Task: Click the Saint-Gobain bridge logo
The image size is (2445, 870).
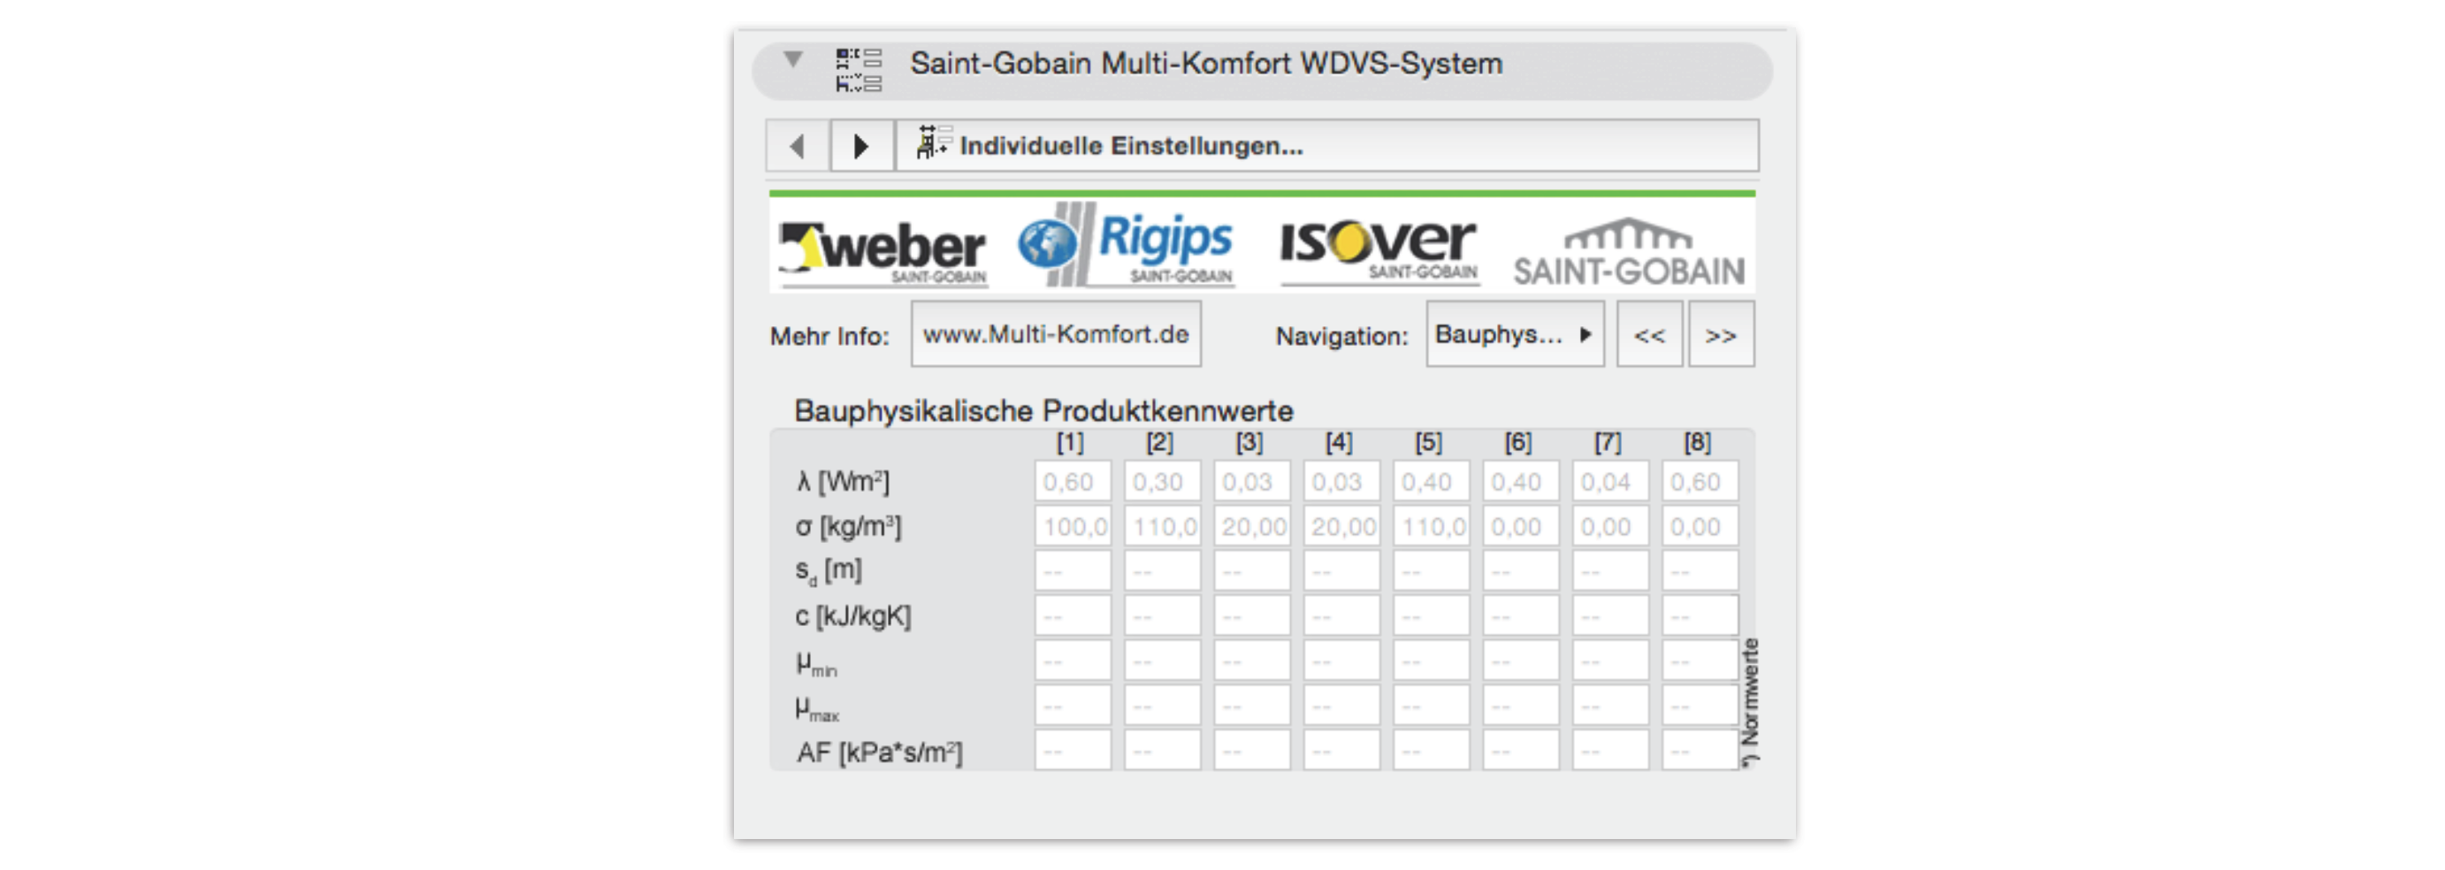Action: pos(1629,251)
